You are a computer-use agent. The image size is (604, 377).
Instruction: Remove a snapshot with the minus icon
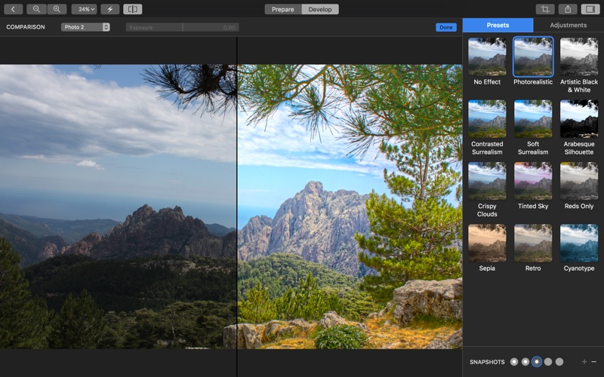coord(593,362)
